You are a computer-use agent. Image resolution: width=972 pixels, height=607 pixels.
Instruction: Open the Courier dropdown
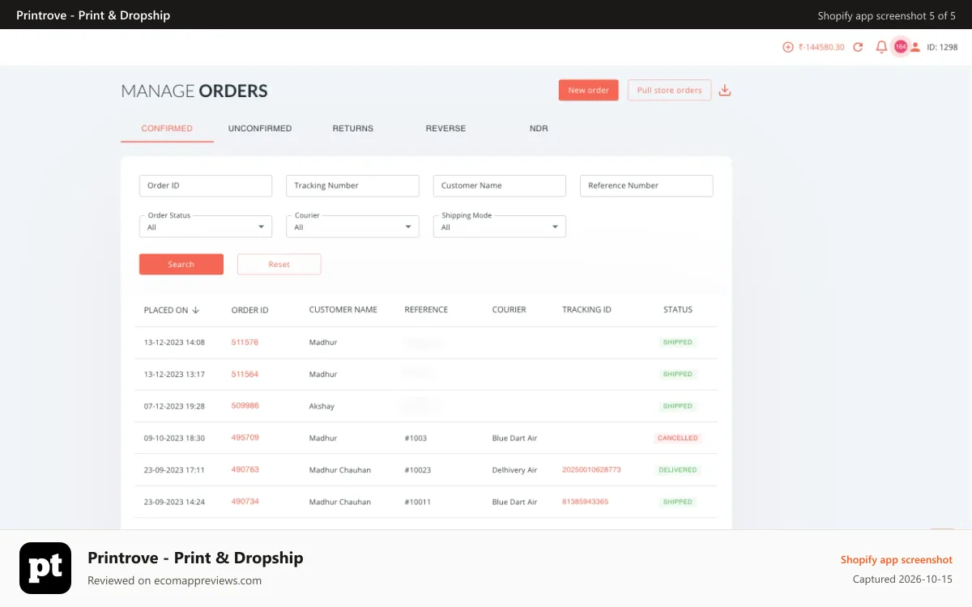coord(352,227)
